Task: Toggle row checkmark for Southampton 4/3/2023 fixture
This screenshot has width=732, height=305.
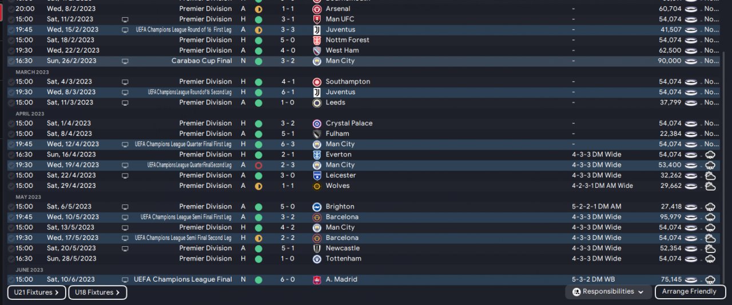Action: 11,82
